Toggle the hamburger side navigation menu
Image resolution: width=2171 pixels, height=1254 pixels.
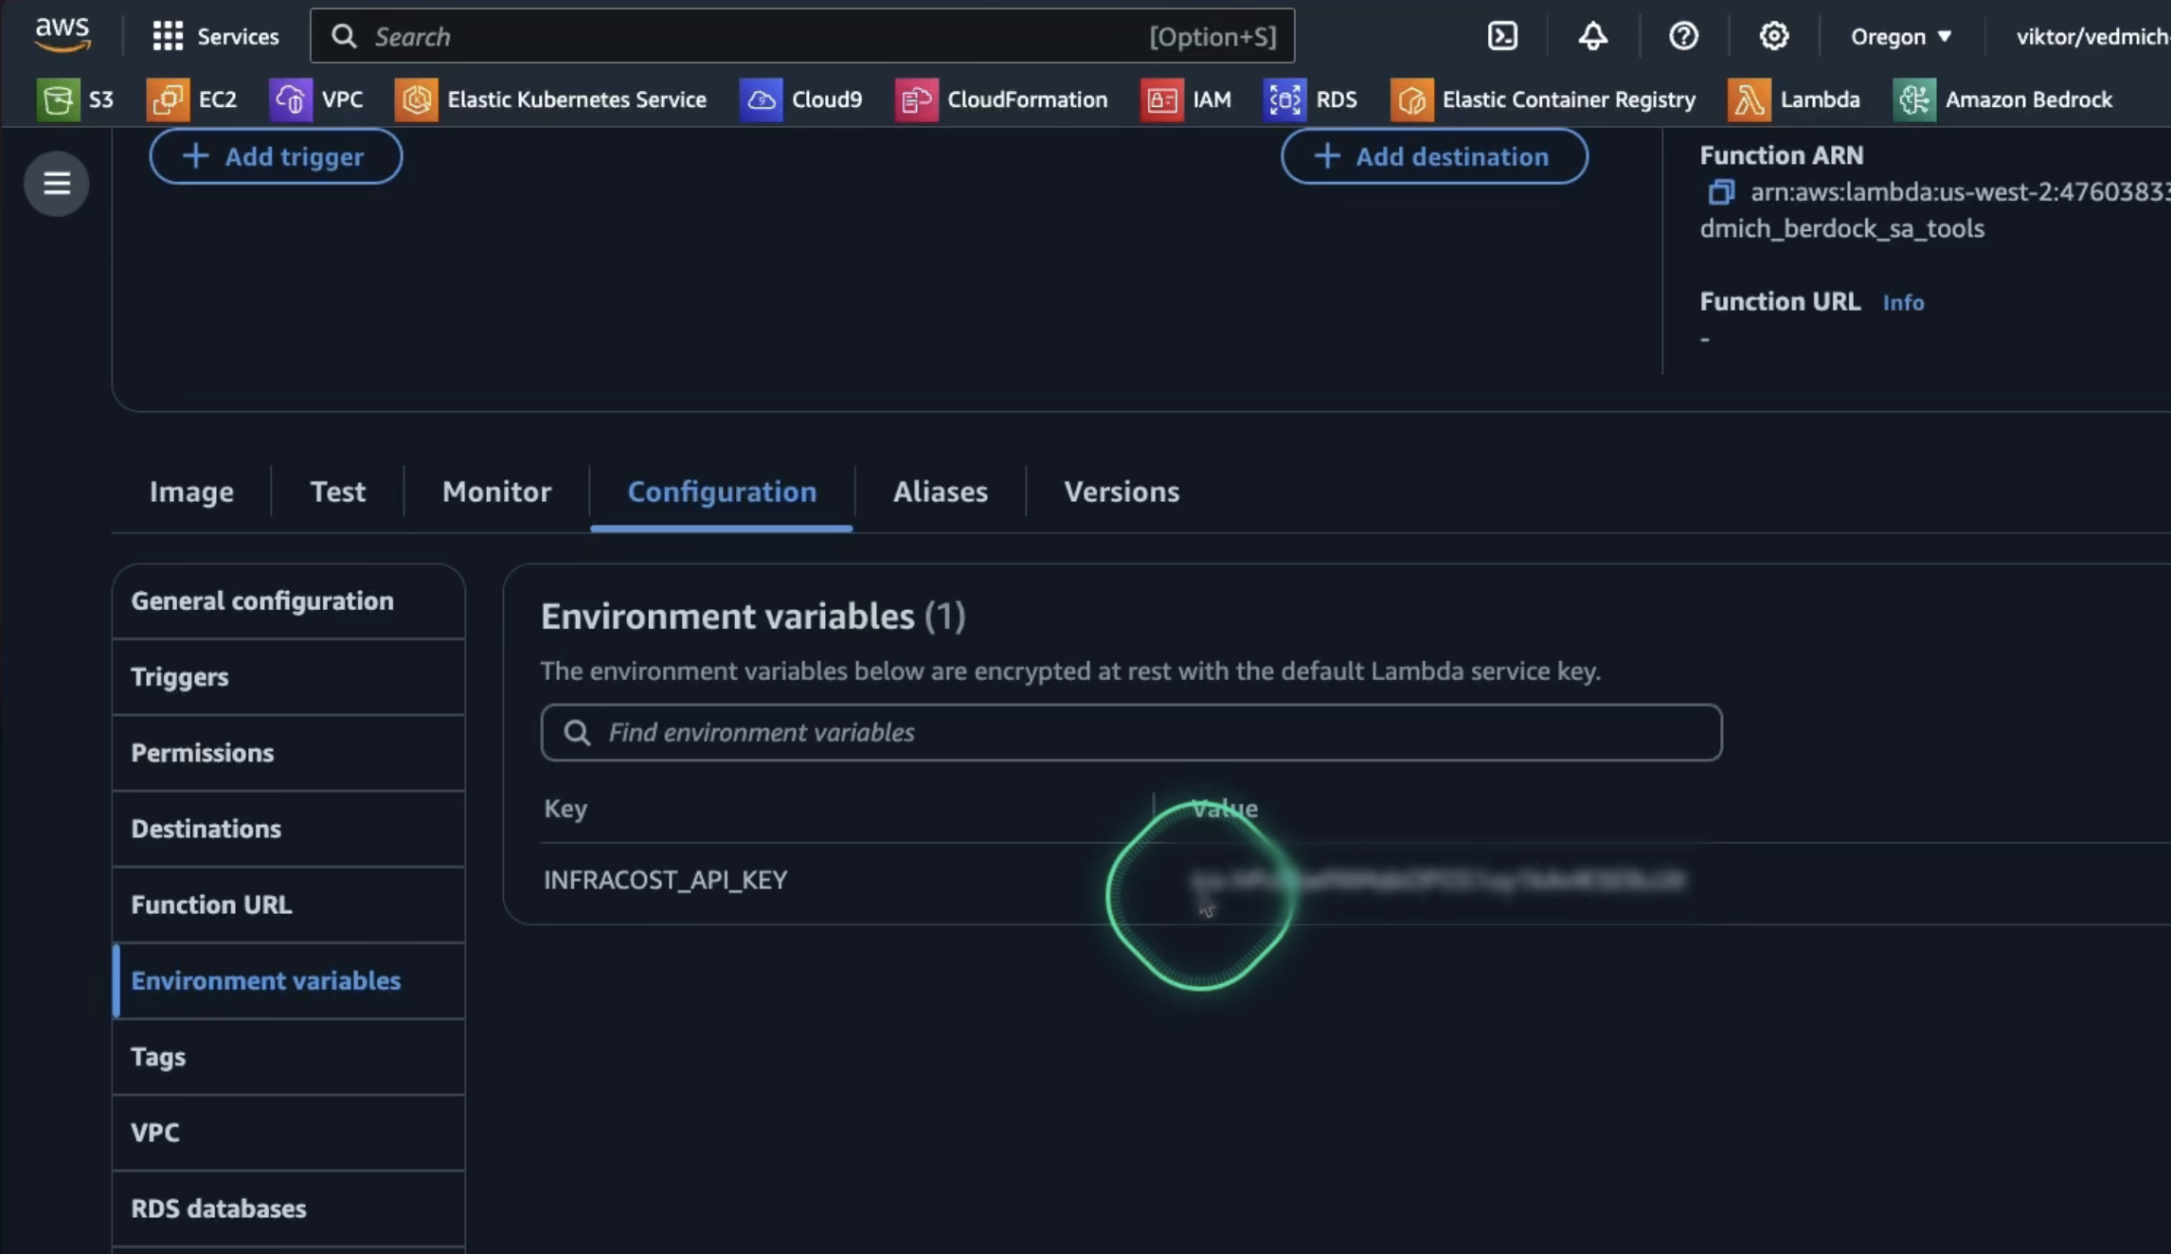coord(57,183)
